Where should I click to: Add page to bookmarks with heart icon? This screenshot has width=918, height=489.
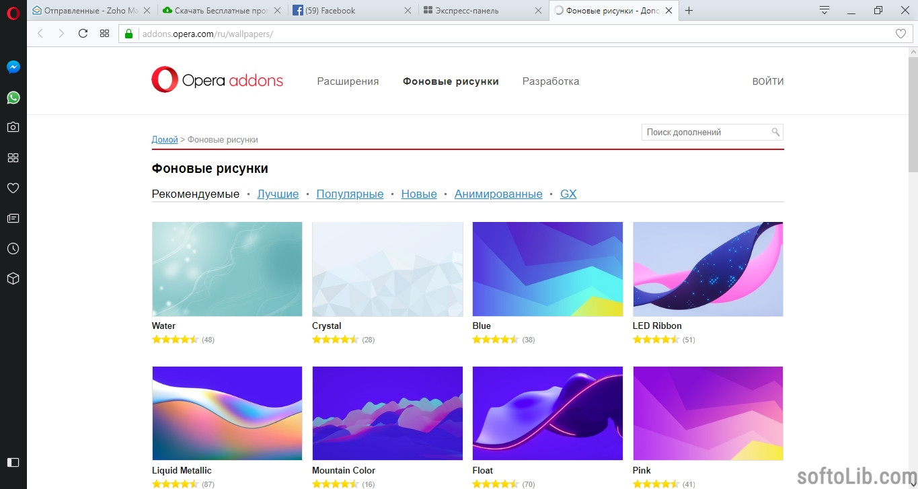pyautogui.click(x=901, y=34)
